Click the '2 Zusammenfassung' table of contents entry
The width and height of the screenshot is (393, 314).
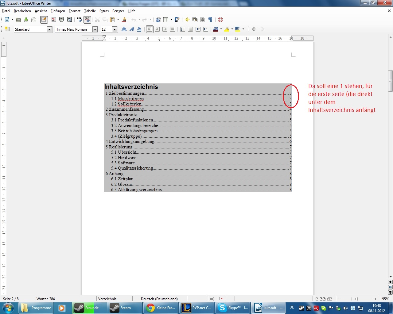(x=126, y=109)
